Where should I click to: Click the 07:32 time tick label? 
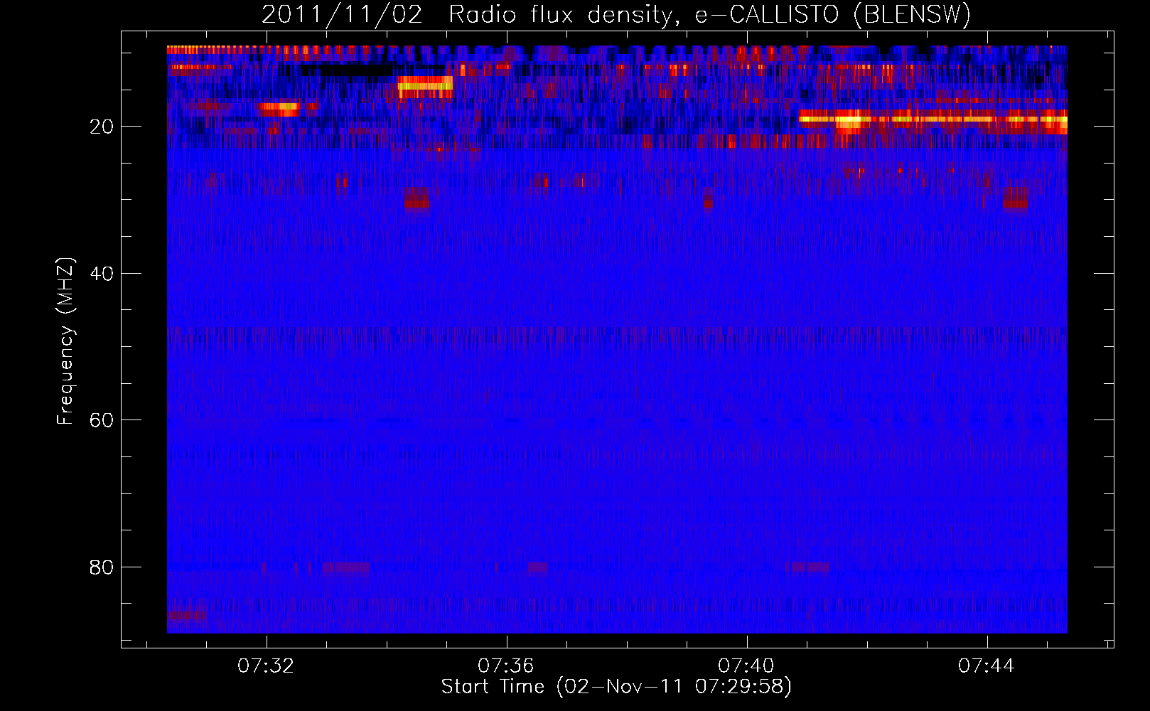[x=266, y=666]
